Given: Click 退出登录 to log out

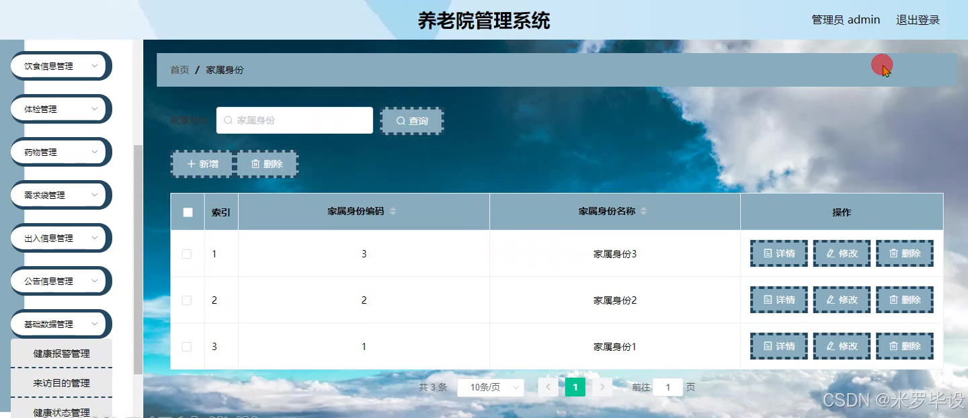Looking at the screenshot, I should (x=918, y=20).
